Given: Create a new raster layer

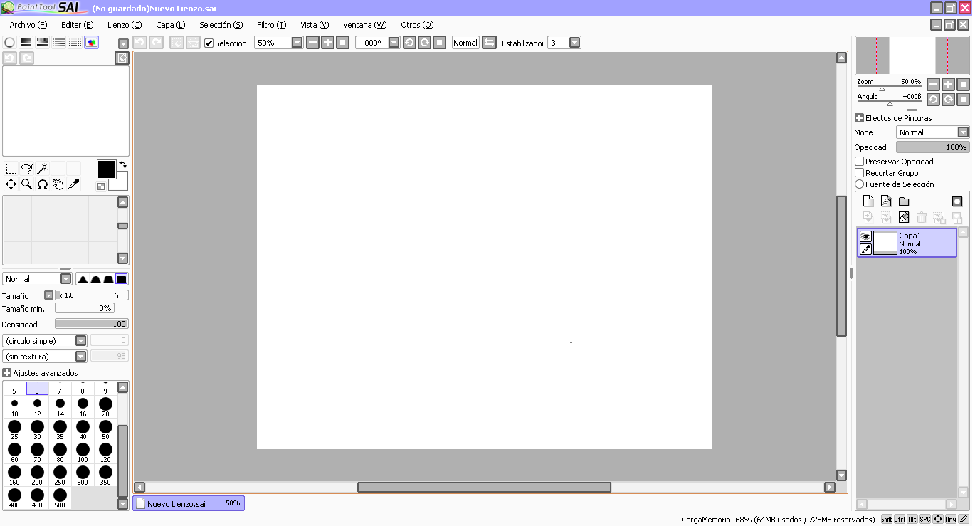Looking at the screenshot, I should pyautogui.click(x=868, y=201).
